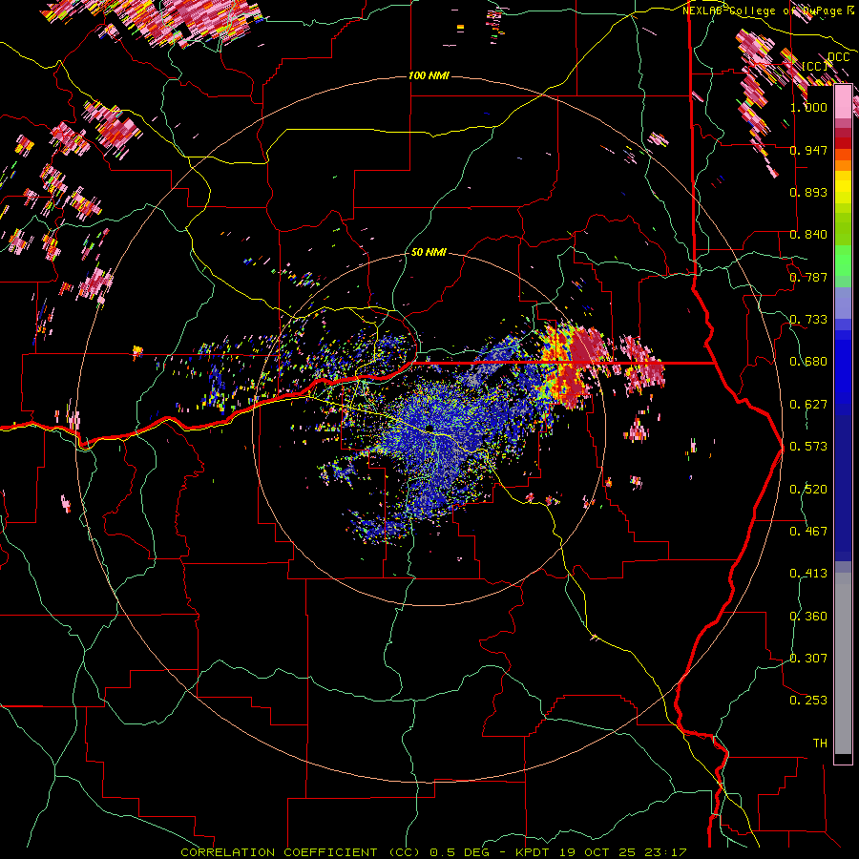859x859 pixels.
Task: Pick the light pink segment of color bar
Action: [x=843, y=101]
